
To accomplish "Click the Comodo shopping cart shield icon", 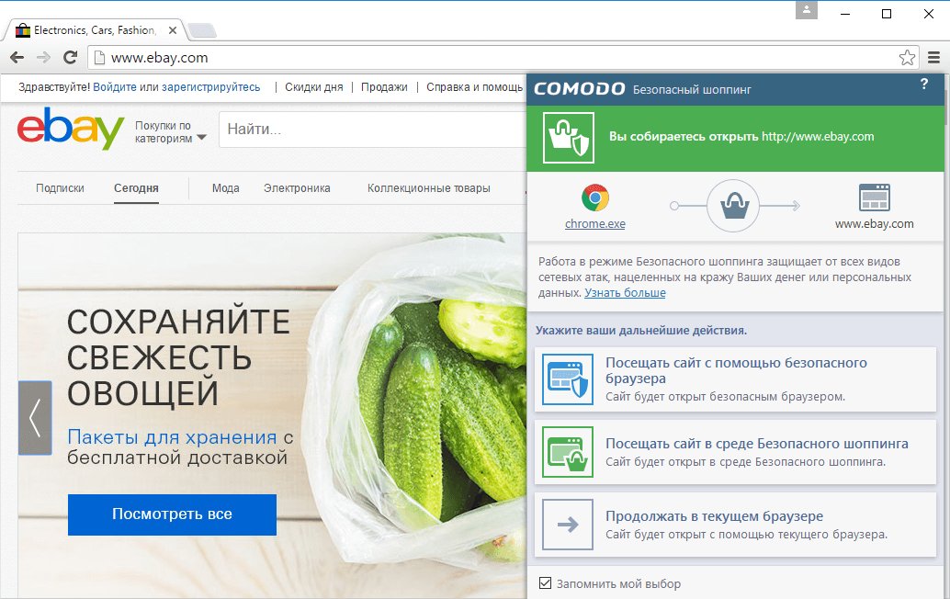I will pos(569,138).
